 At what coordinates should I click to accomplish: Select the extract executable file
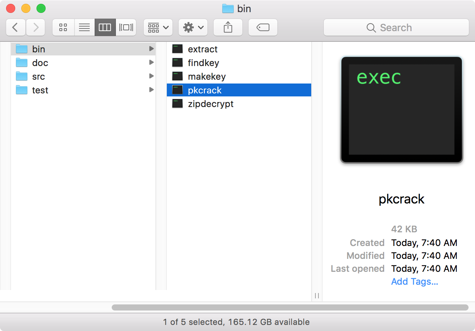point(203,49)
